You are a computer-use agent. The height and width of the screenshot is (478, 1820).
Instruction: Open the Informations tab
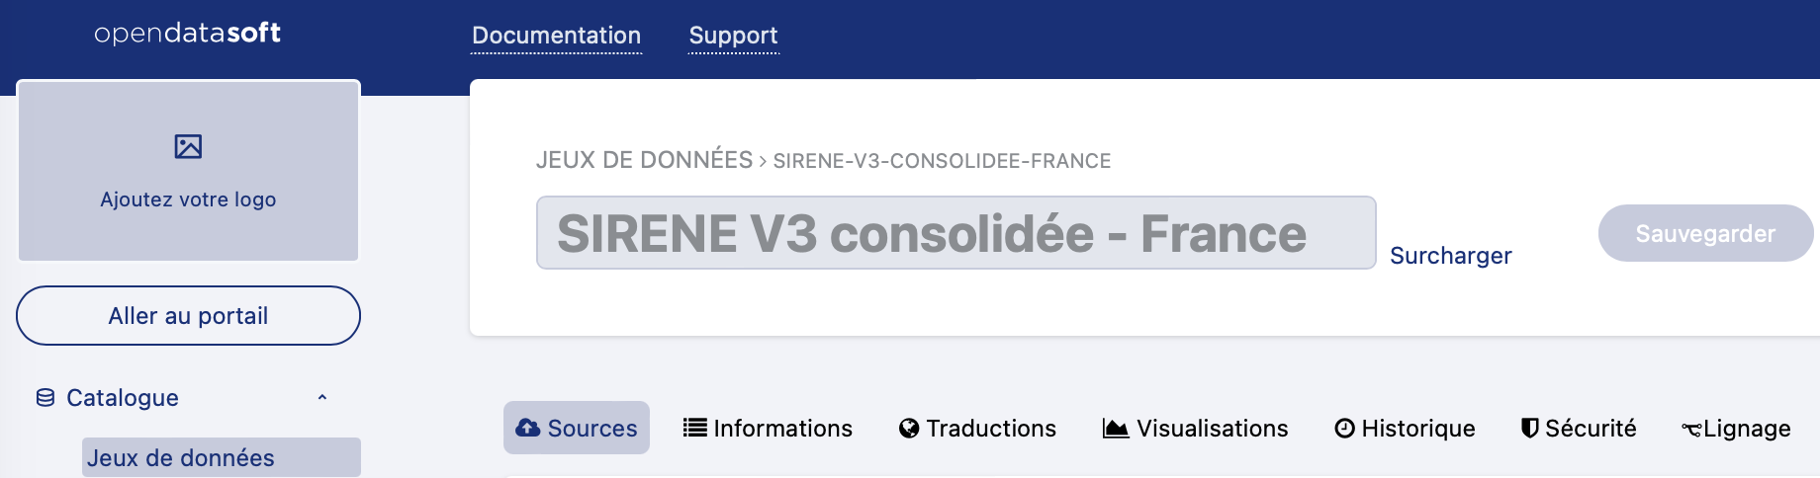(781, 428)
